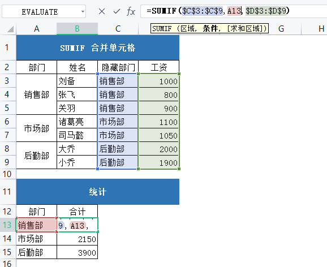The height and width of the screenshot is (267, 327).
Task: Select the row 13 header
Action: coord(7,225)
